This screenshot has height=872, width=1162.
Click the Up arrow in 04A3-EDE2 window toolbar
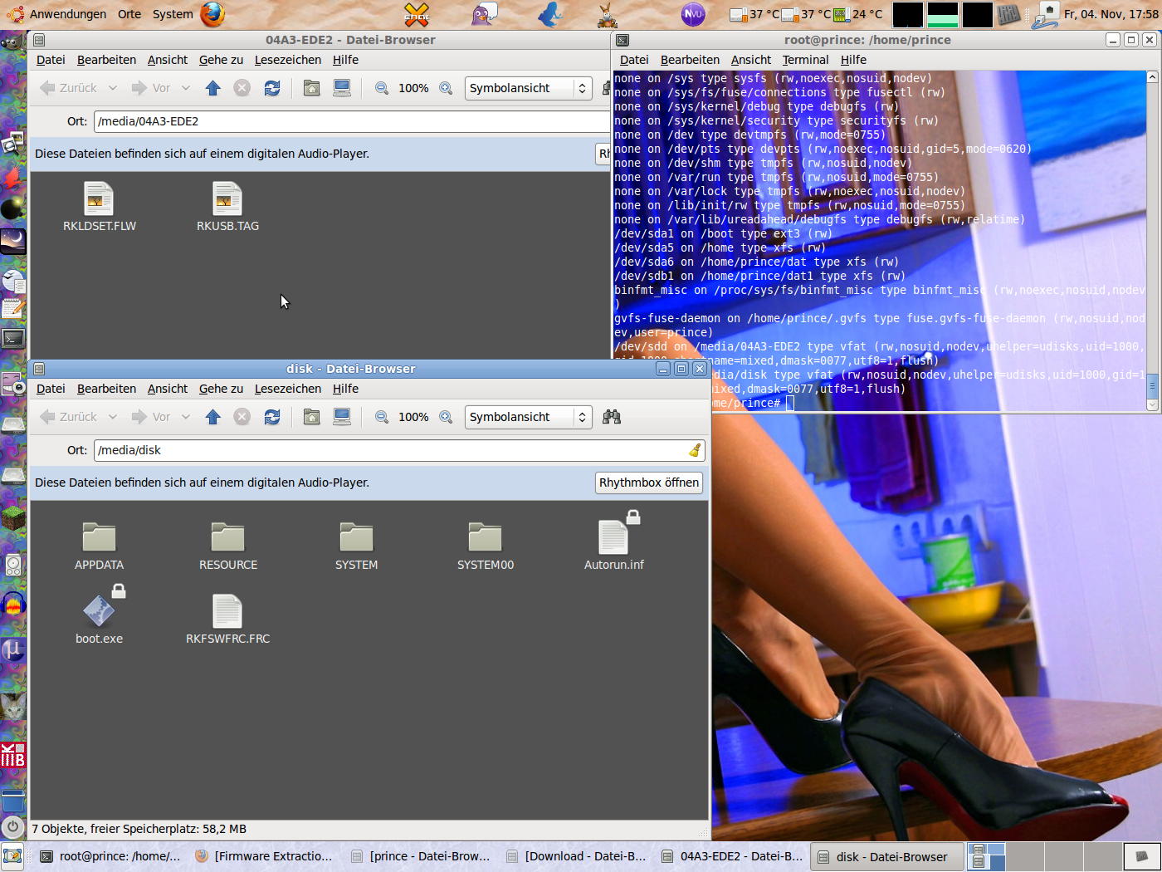(x=213, y=88)
